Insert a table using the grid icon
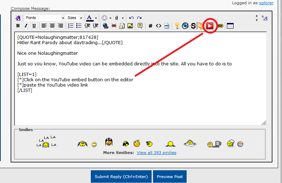The width and height of the screenshot is (282, 183). pos(230,26)
